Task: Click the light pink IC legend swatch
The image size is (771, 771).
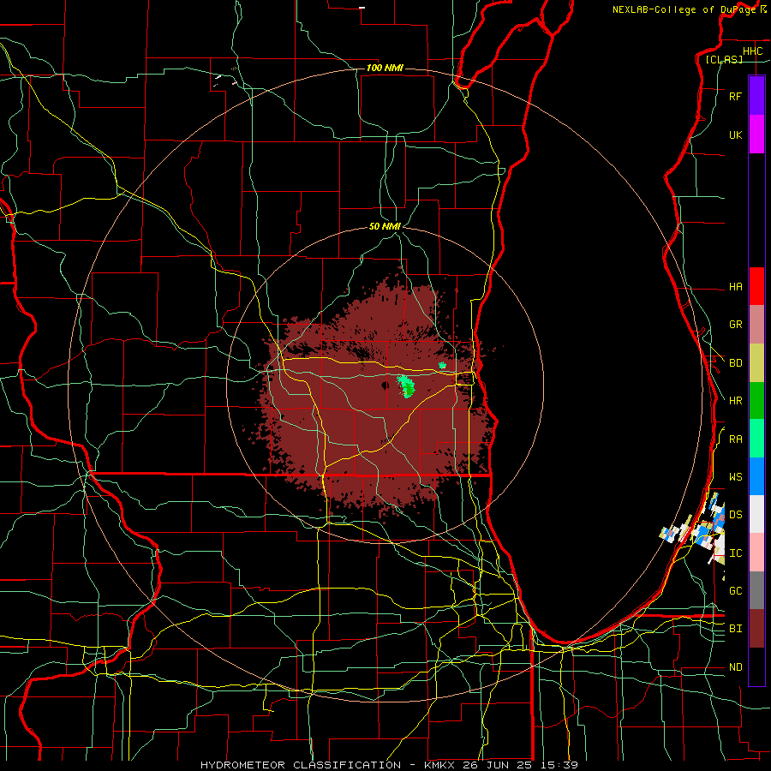Action: [756, 553]
